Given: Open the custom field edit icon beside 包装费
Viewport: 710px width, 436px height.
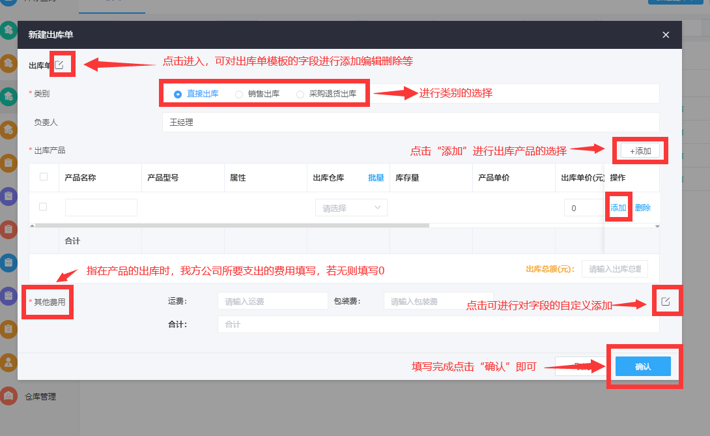Looking at the screenshot, I should point(665,301).
